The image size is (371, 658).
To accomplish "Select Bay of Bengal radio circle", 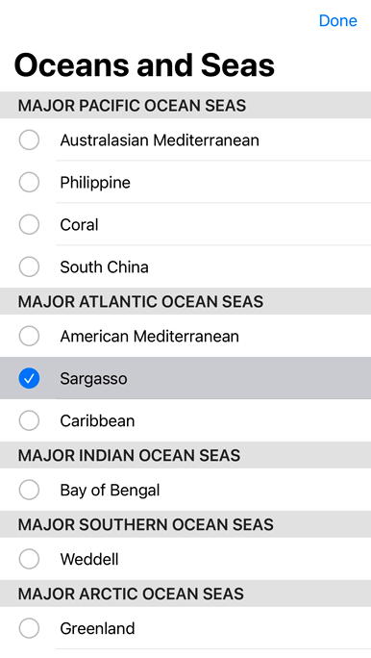I will (x=30, y=490).
